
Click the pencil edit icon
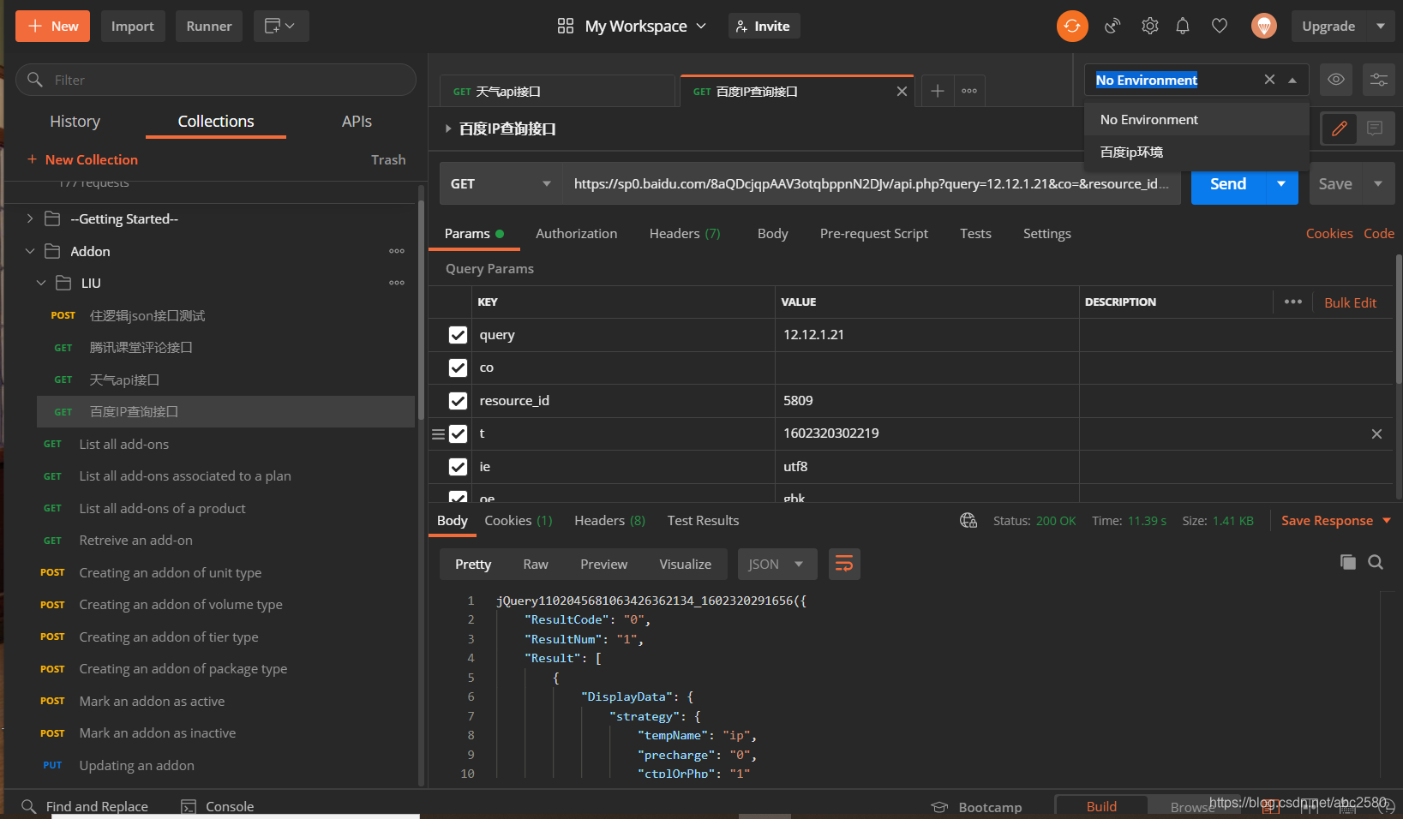pos(1340,129)
